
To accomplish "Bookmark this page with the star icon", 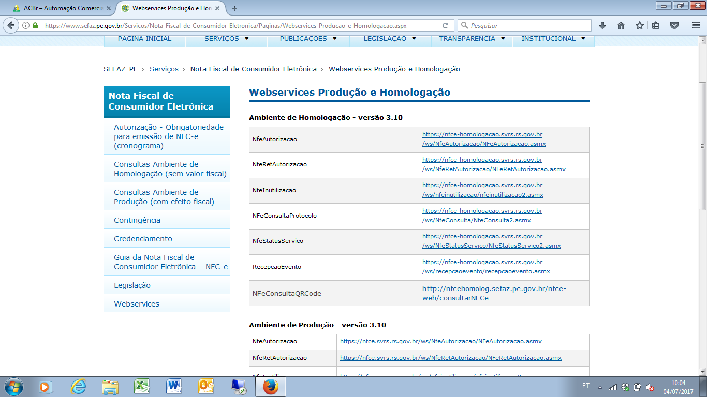I will [x=639, y=25].
